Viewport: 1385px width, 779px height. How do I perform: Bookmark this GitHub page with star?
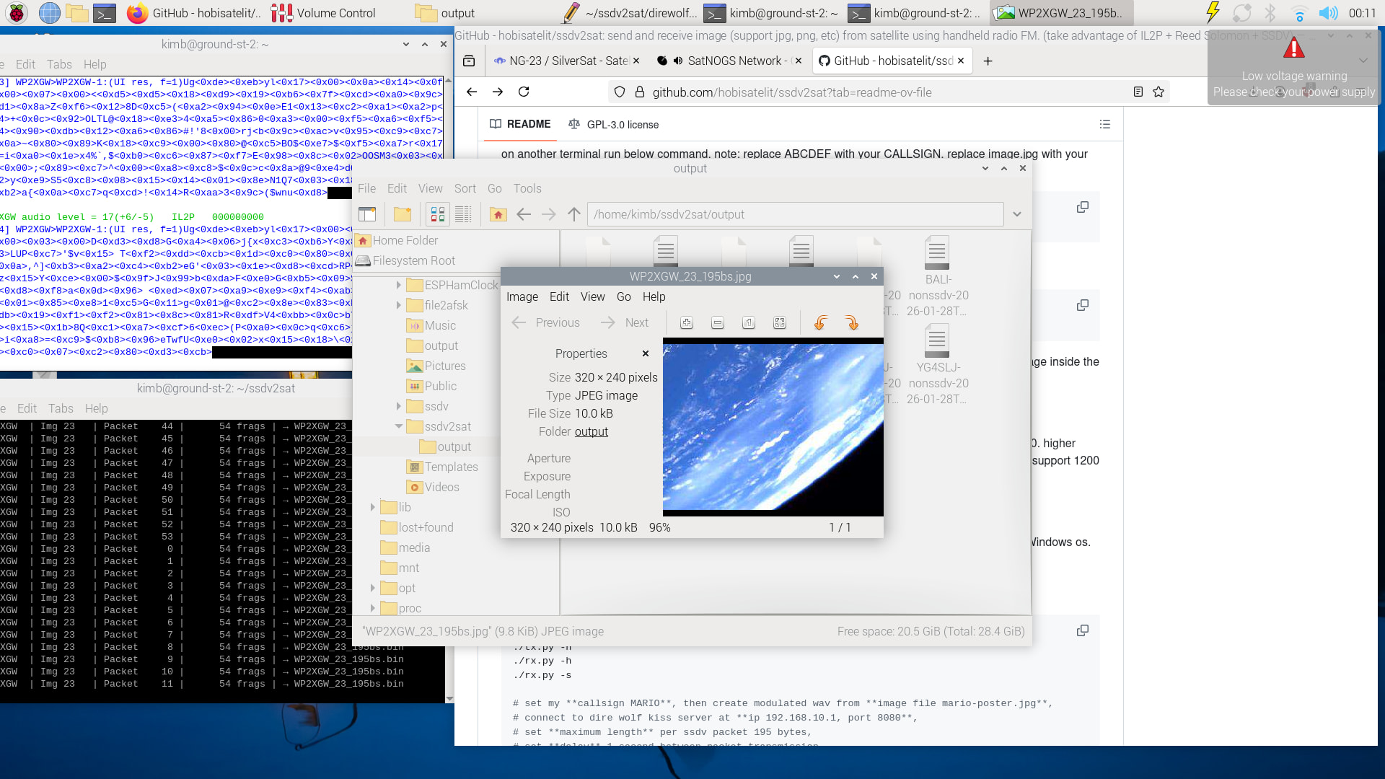[x=1158, y=92]
